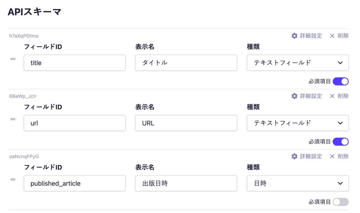Screen dimensions: 360x213
Task: Enable 必須項目 for the 出版日時 field
Action: tap(340, 202)
